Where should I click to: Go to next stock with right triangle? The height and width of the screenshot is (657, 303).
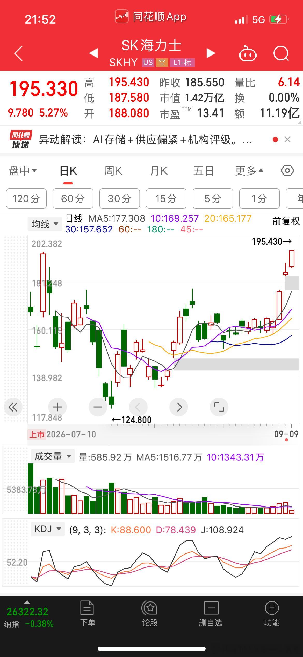[211, 53]
